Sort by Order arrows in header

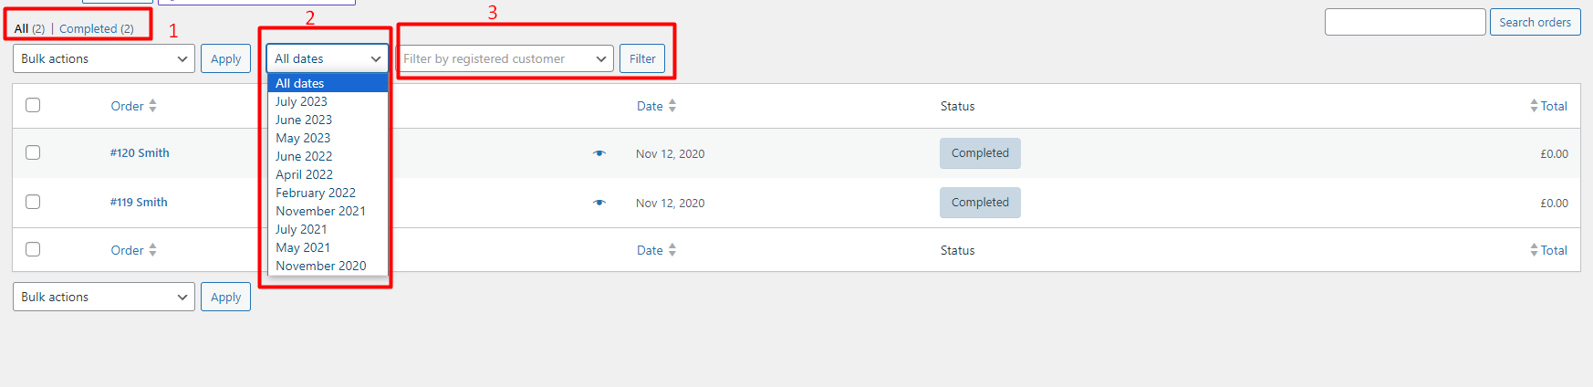[152, 106]
